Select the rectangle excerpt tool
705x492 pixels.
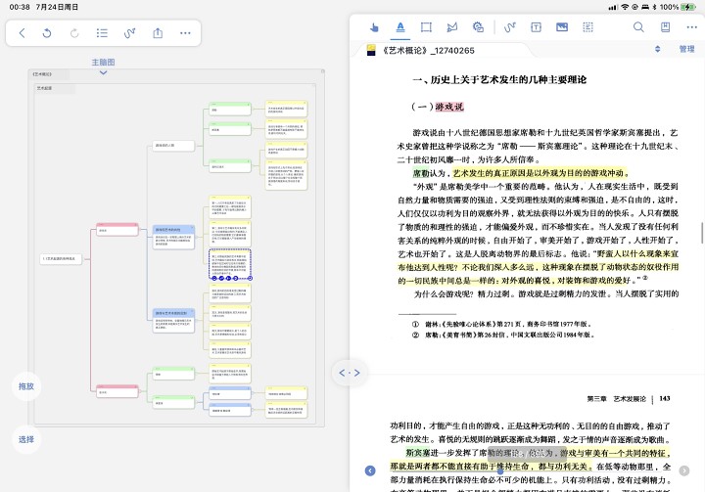coord(426,27)
